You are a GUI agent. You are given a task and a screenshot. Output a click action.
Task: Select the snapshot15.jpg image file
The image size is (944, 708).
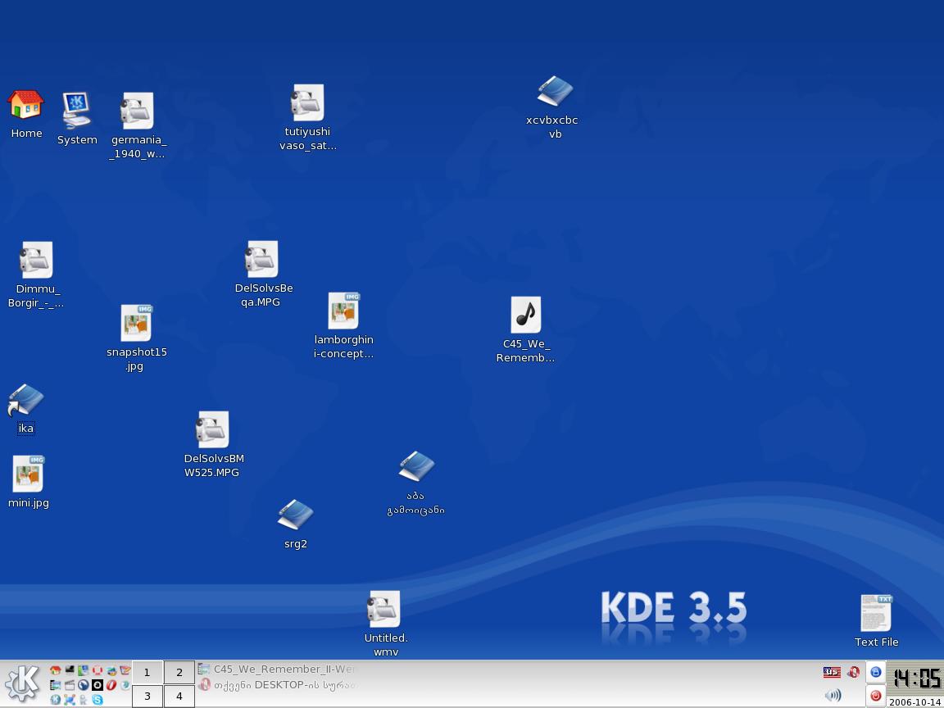click(136, 324)
